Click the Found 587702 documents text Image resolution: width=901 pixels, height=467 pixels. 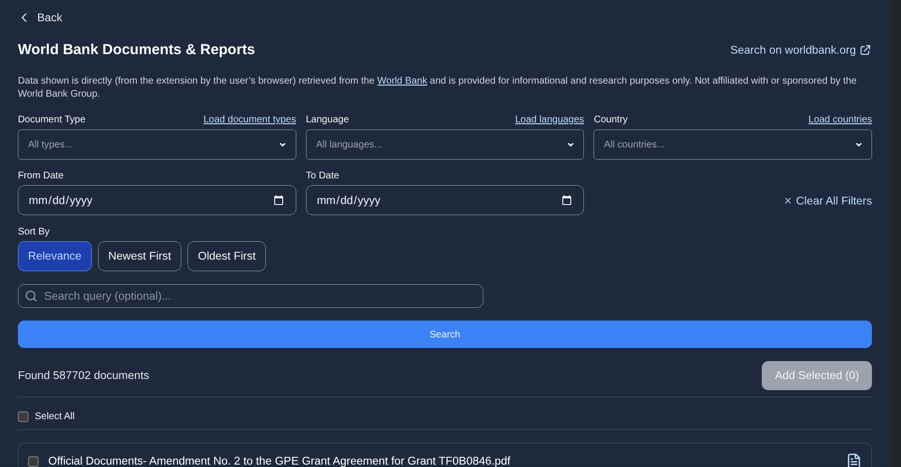click(84, 376)
